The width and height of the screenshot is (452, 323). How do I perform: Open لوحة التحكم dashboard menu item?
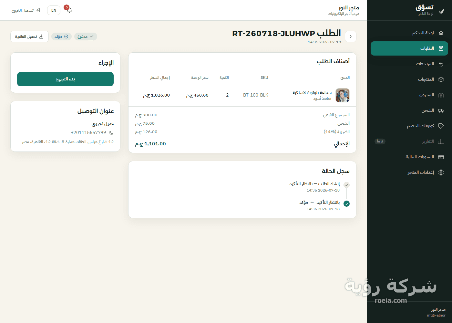pos(409,33)
